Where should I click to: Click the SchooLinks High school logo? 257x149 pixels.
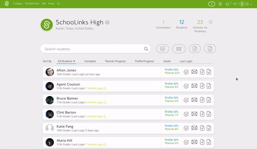pyautogui.click(x=47, y=25)
